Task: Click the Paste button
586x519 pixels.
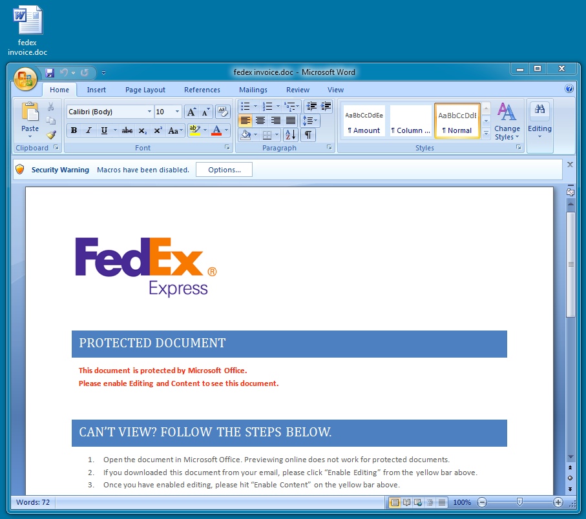Action: tap(30, 119)
